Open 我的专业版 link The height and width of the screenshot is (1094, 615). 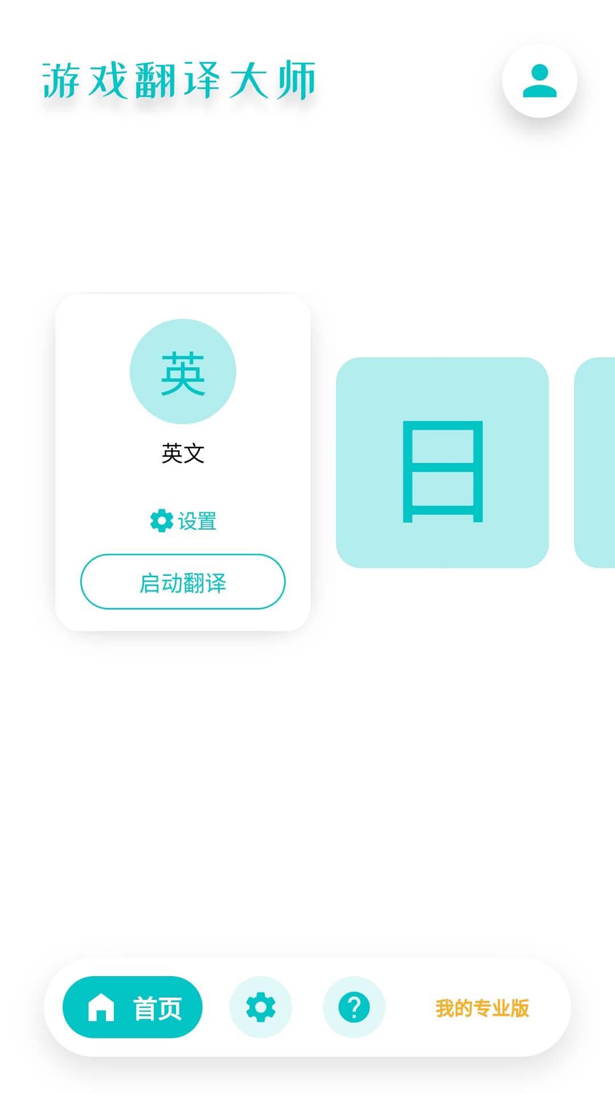[x=482, y=1008]
